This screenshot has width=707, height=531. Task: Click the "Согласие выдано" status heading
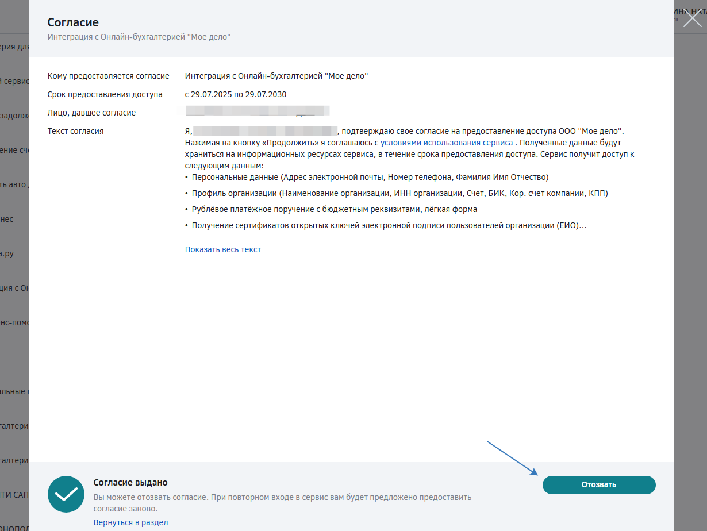coord(130,483)
